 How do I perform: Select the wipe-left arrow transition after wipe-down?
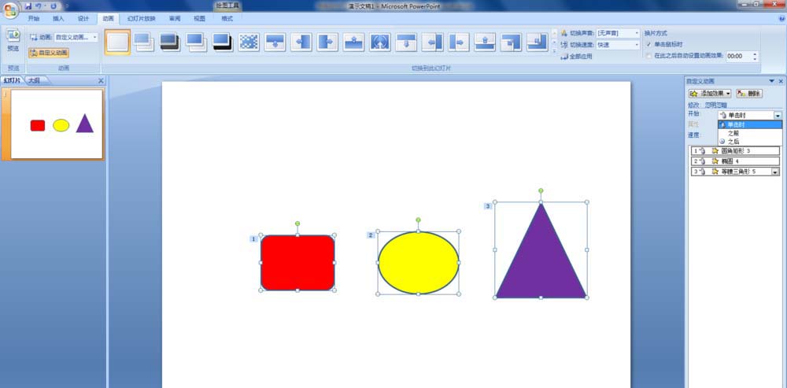coord(301,42)
